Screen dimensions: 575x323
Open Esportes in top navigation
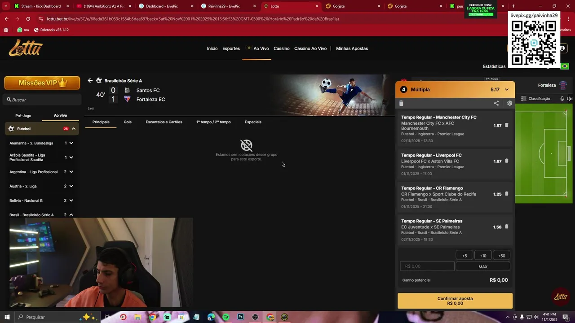point(231,48)
